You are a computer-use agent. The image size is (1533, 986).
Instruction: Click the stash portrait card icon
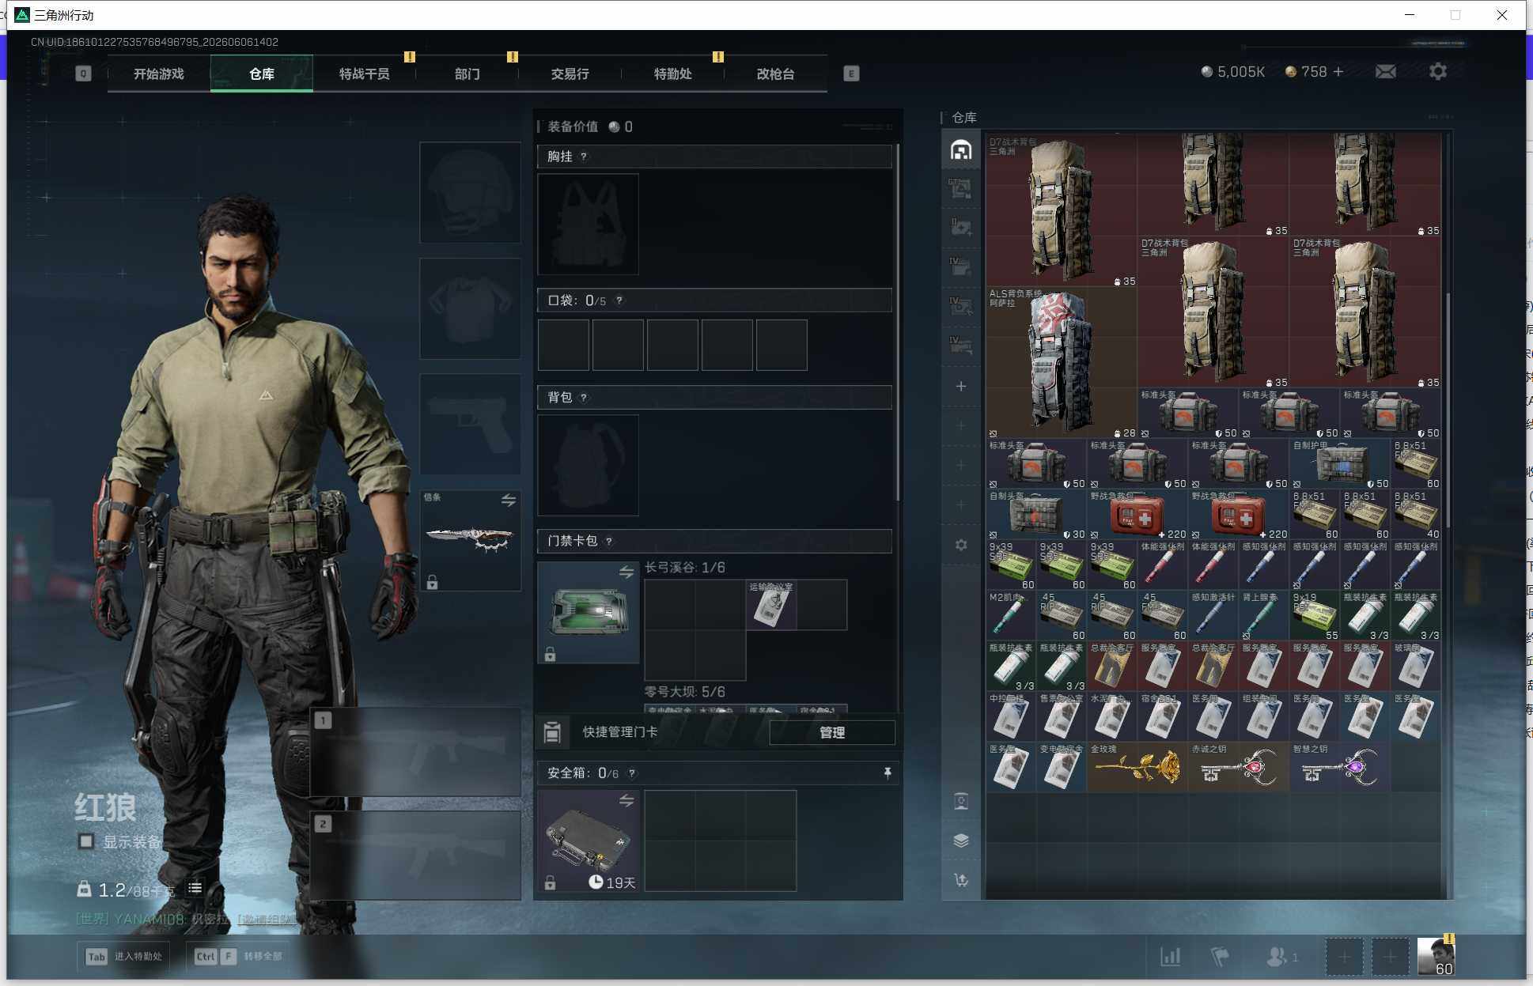(961, 801)
